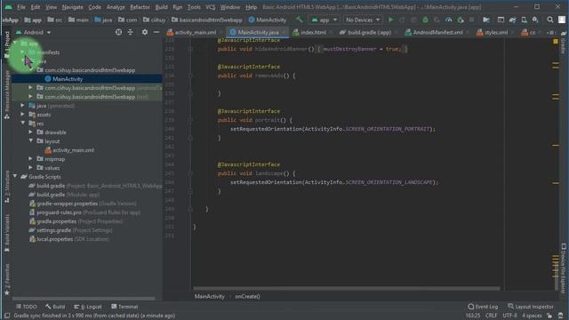Collapse the Gradle Scripts node
Image resolution: width=569 pixels, height=320 pixels.
click(x=15, y=177)
